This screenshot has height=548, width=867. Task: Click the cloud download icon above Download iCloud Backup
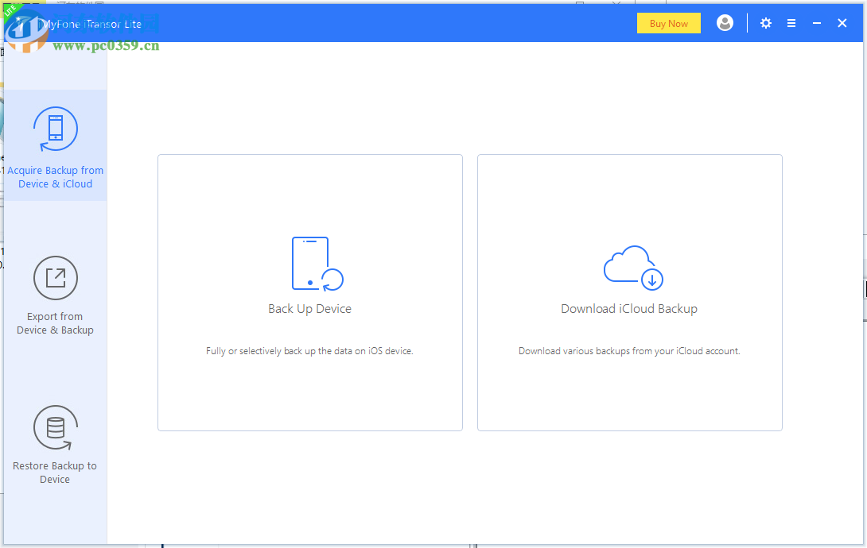[631, 268]
